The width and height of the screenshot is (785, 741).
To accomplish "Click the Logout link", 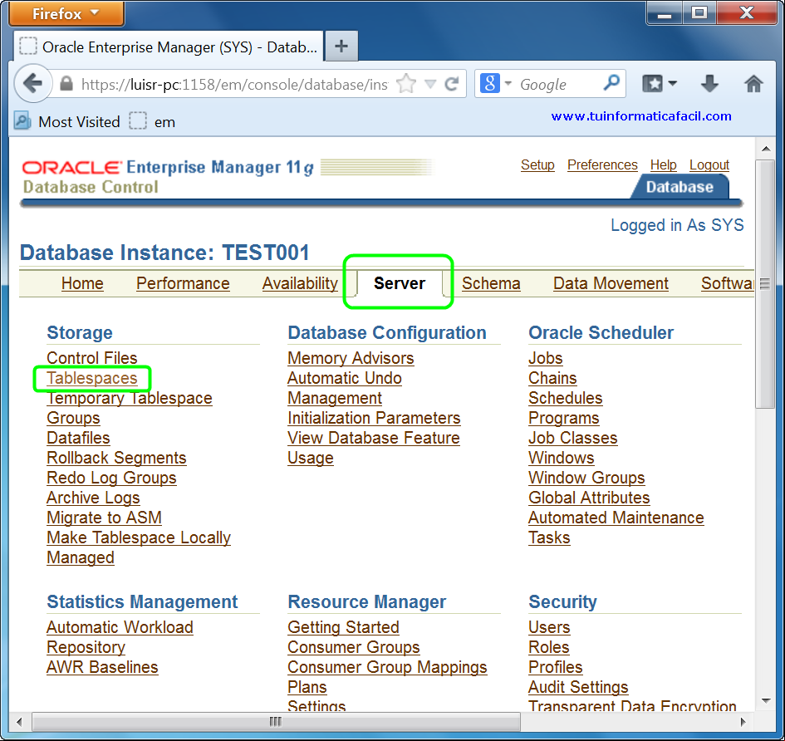I will [709, 164].
